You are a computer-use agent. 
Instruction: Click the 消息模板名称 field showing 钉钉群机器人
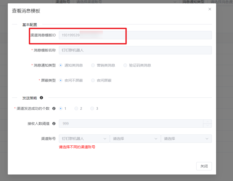coord(135,50)
